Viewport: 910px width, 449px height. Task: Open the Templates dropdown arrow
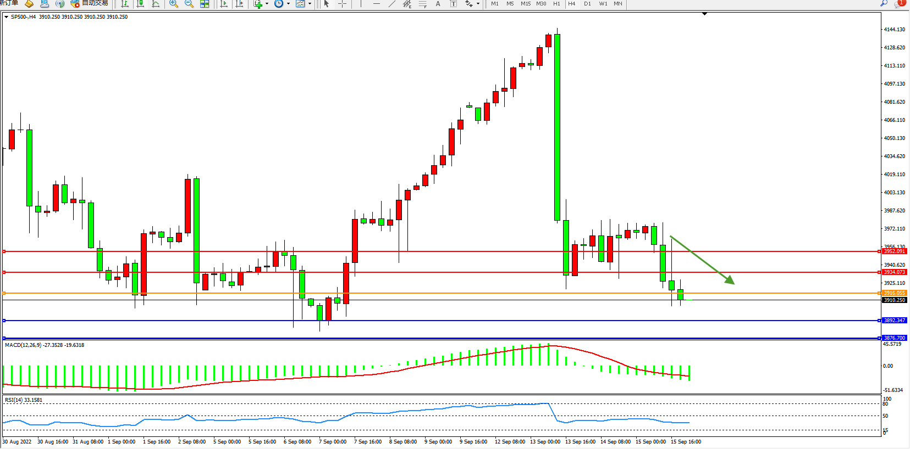(x=310, y=4)
